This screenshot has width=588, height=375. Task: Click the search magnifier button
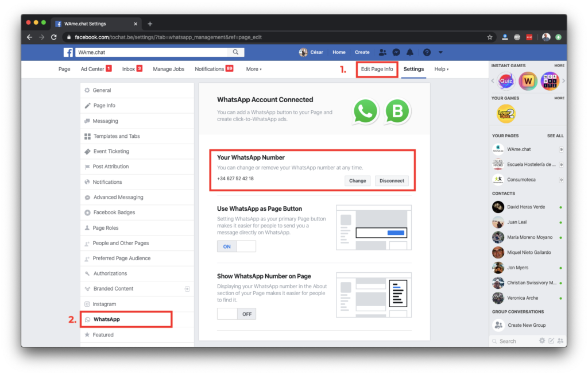235,52
